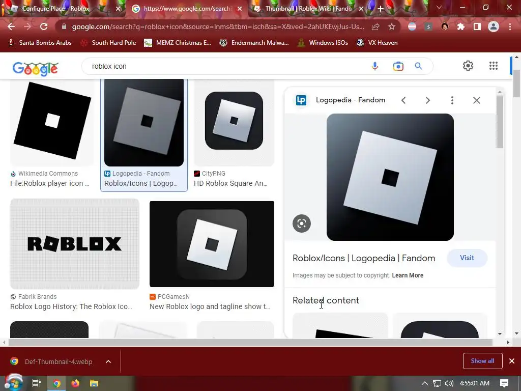Toggle the Chrome side panel icon
This screenshot has width=521, height=391.
coord(477,26)
